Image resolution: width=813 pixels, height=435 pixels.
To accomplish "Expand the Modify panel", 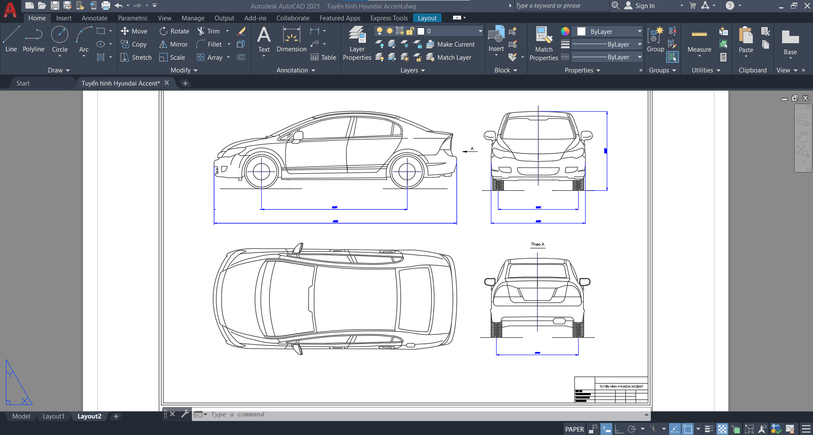I will click(x=184, y=70).
